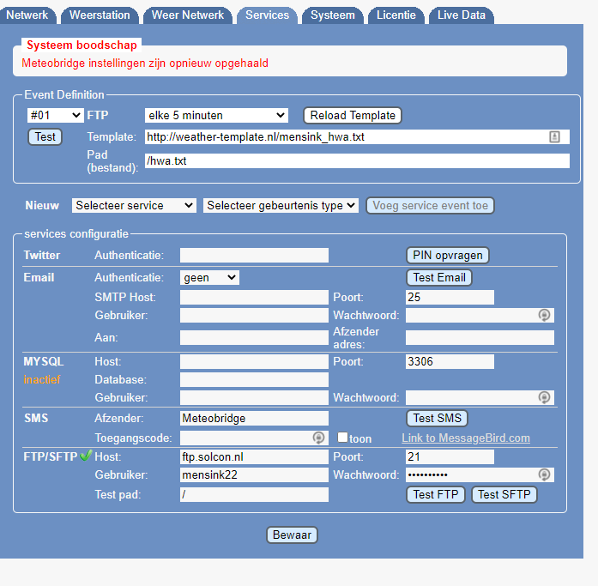Click the key icon in FTP Wachtwoord field
The image size is (598, 586).
tap(543, 475)
